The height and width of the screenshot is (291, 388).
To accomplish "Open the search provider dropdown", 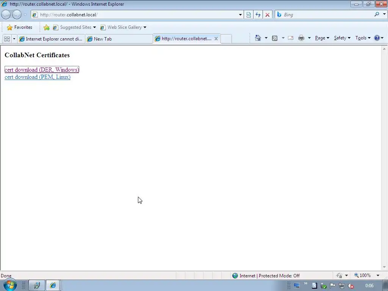I will [384, 14].
